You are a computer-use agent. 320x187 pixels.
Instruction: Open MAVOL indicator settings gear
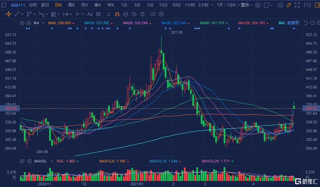pos(22,161)
